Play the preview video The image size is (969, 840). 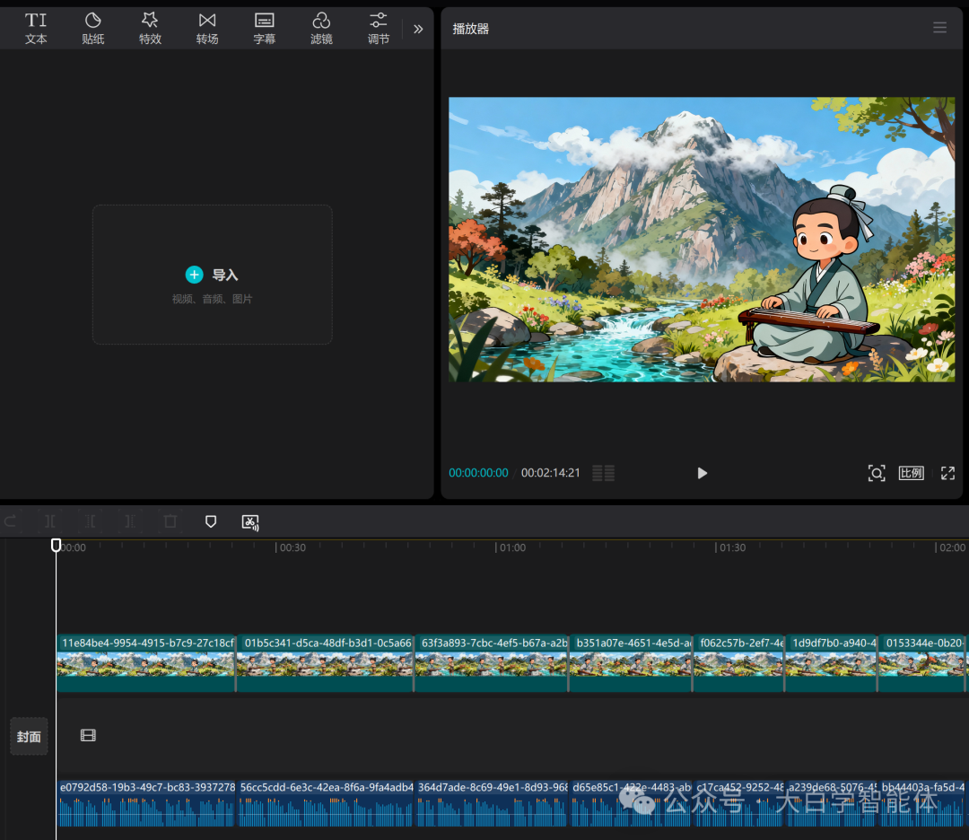(x=702, y=473)
